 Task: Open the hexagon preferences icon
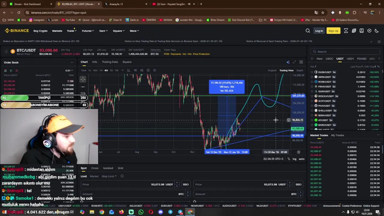369,31
